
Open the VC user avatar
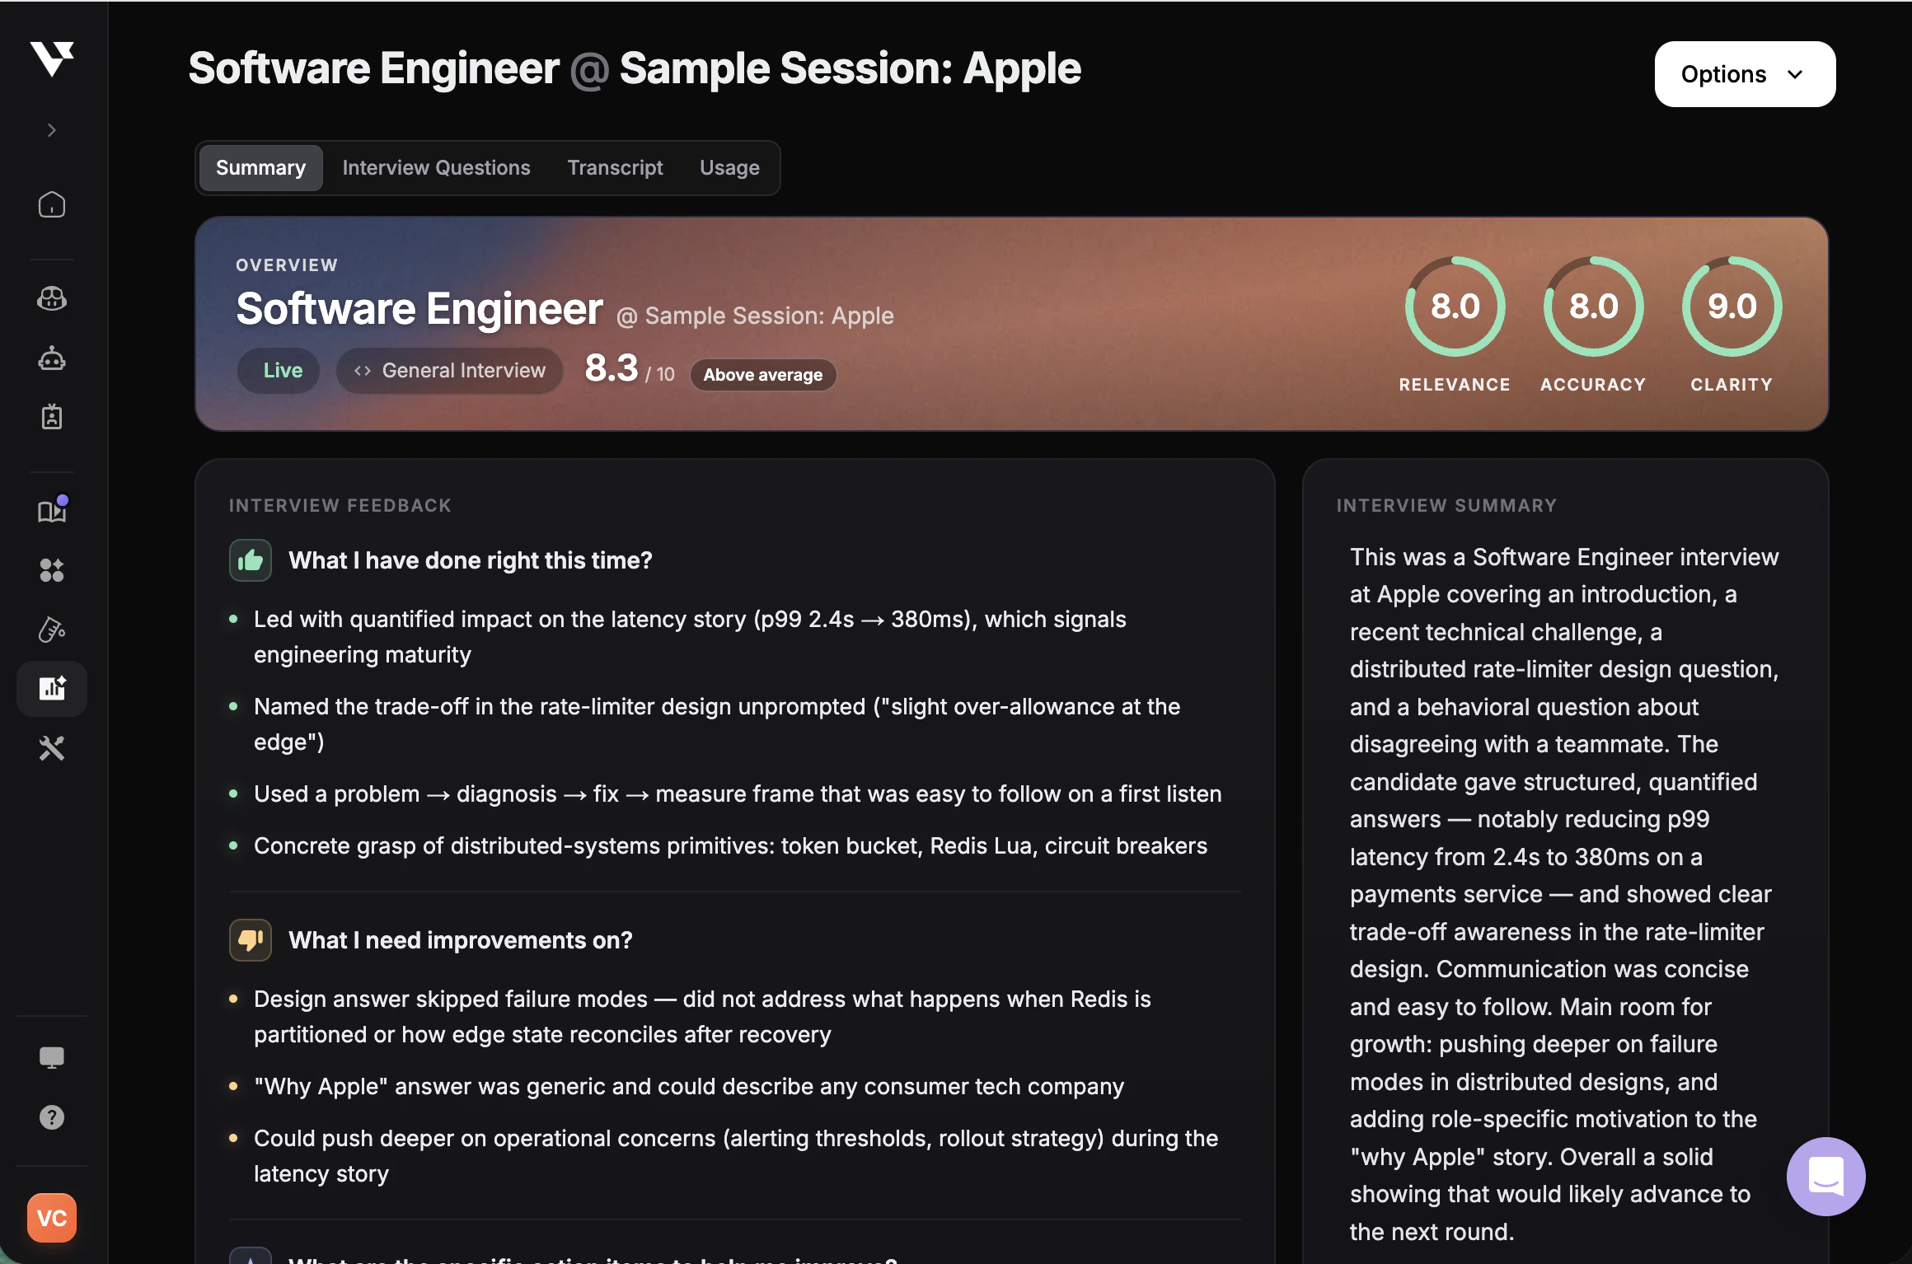pyautogui.click(x=52, y=1218)
